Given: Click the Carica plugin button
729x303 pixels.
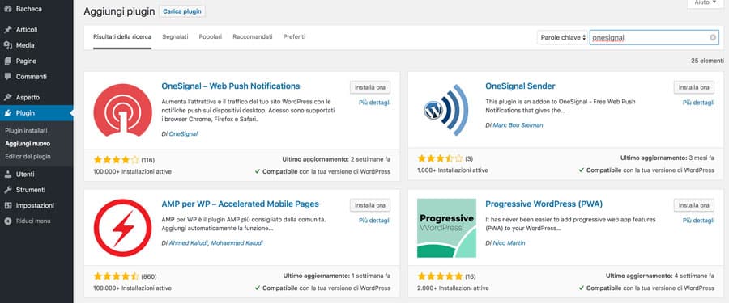Looking at the screenshot, I should tap(182, 11).
